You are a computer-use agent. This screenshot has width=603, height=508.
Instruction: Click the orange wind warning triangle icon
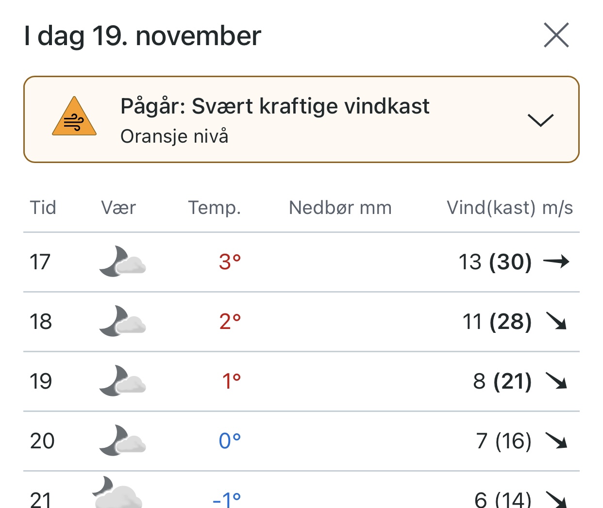click(x=74, y=116)
